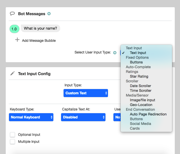Open the Normal Keyboard dropdown
Image resolution: width=180 pixels, height=154 pixels.
point(31,117)
